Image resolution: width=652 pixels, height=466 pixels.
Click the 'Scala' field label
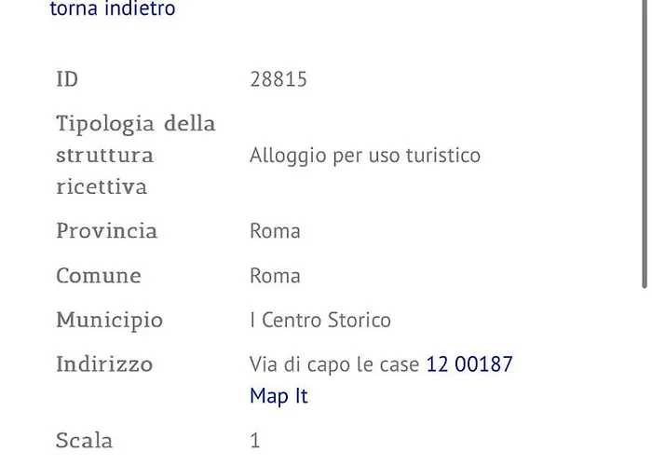point(84,441)
